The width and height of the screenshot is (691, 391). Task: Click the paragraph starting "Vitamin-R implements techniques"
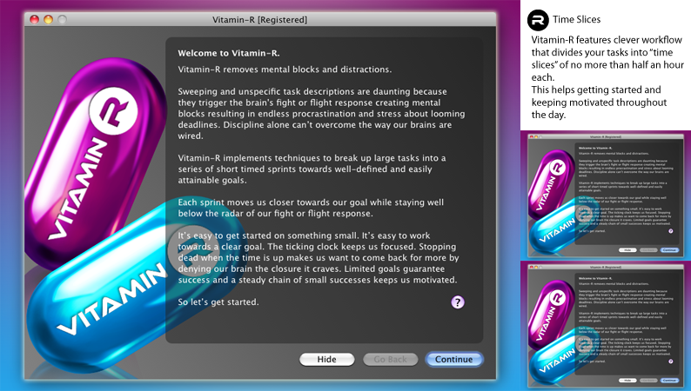(x=312, y=169)
